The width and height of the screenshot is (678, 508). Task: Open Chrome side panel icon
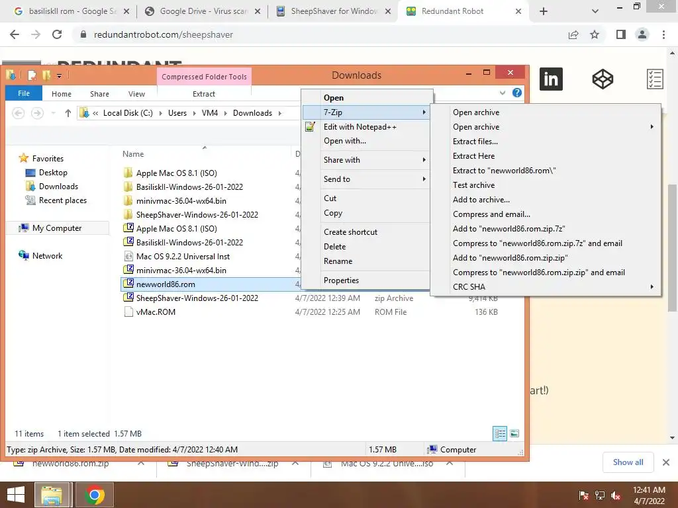[621, 34]
